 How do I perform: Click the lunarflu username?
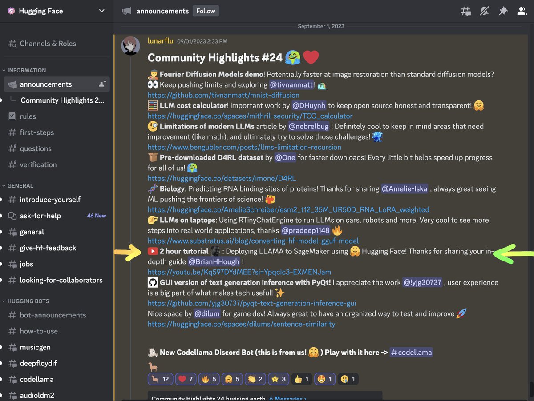click(x=160, y=41)
